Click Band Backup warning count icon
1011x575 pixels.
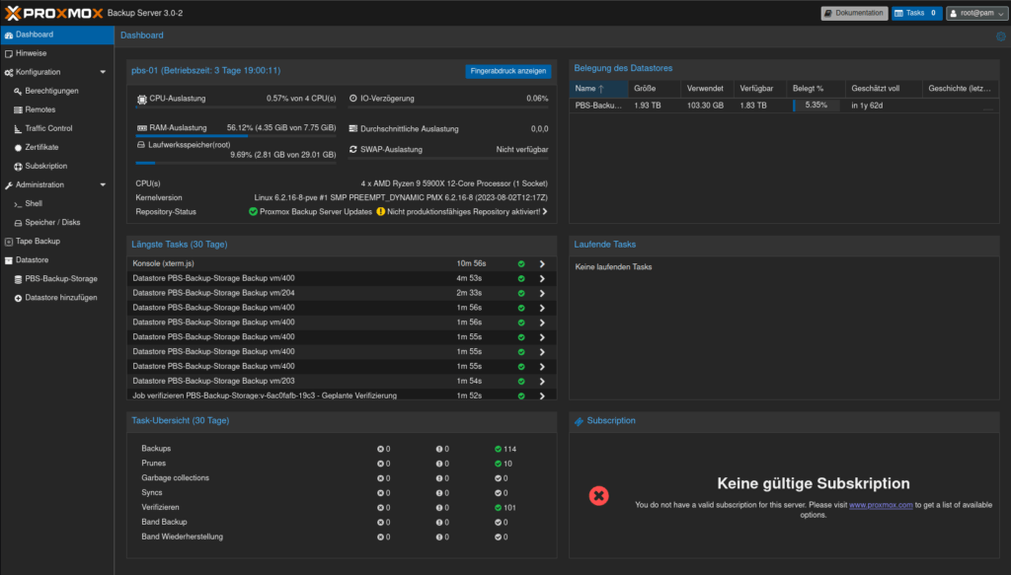pyautogui.click(x=439, y=522)
